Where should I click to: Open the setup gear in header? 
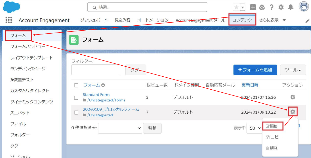(x=281, y=7)
